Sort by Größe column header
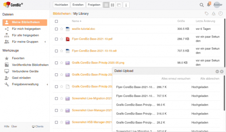 pos(181,21)
